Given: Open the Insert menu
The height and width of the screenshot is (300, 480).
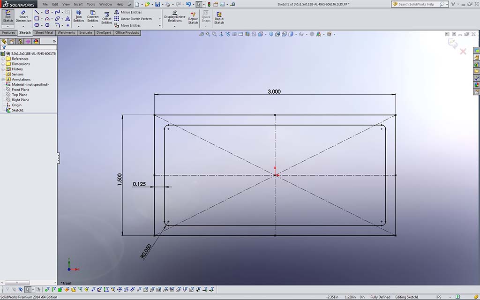Looking at the screenshot, I should tap(78, 4).
